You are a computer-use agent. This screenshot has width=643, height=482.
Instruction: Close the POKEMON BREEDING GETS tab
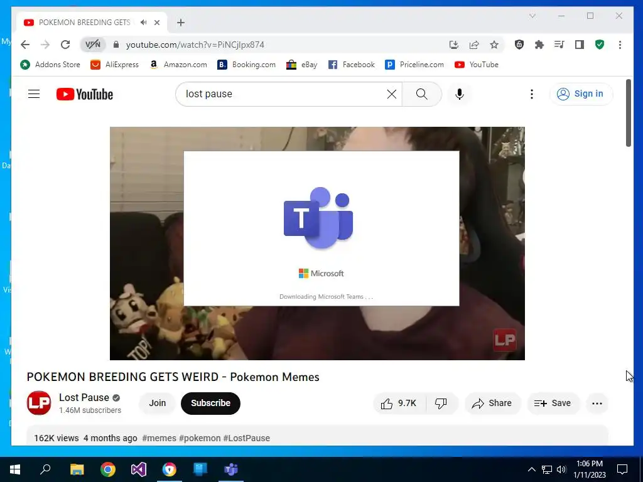coord(157,23)
